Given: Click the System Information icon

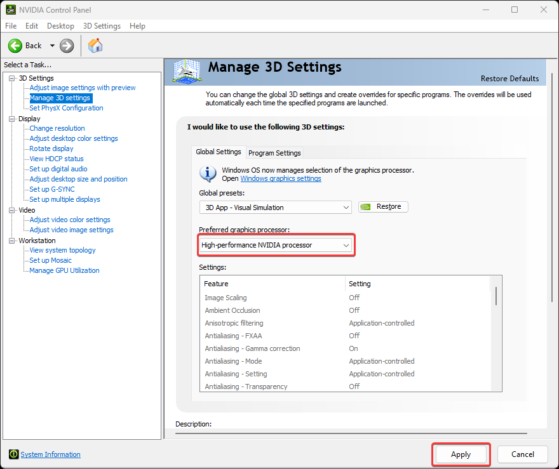Looking at the screenshot, I should [13, 454].
